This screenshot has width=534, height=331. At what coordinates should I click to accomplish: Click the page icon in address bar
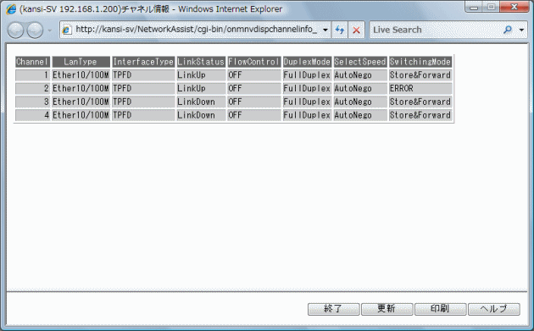(x=66, y=30)
